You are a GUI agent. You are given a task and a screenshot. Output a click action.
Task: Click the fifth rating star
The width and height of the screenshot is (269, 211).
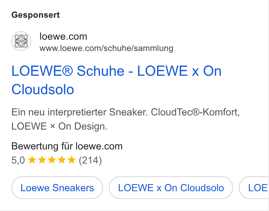[x=72, y=160]
